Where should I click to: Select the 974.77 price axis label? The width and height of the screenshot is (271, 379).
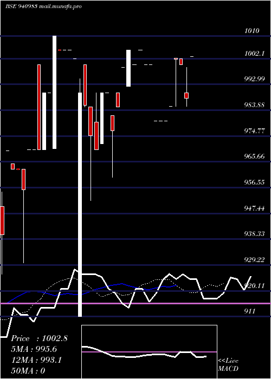coord(254,131)
